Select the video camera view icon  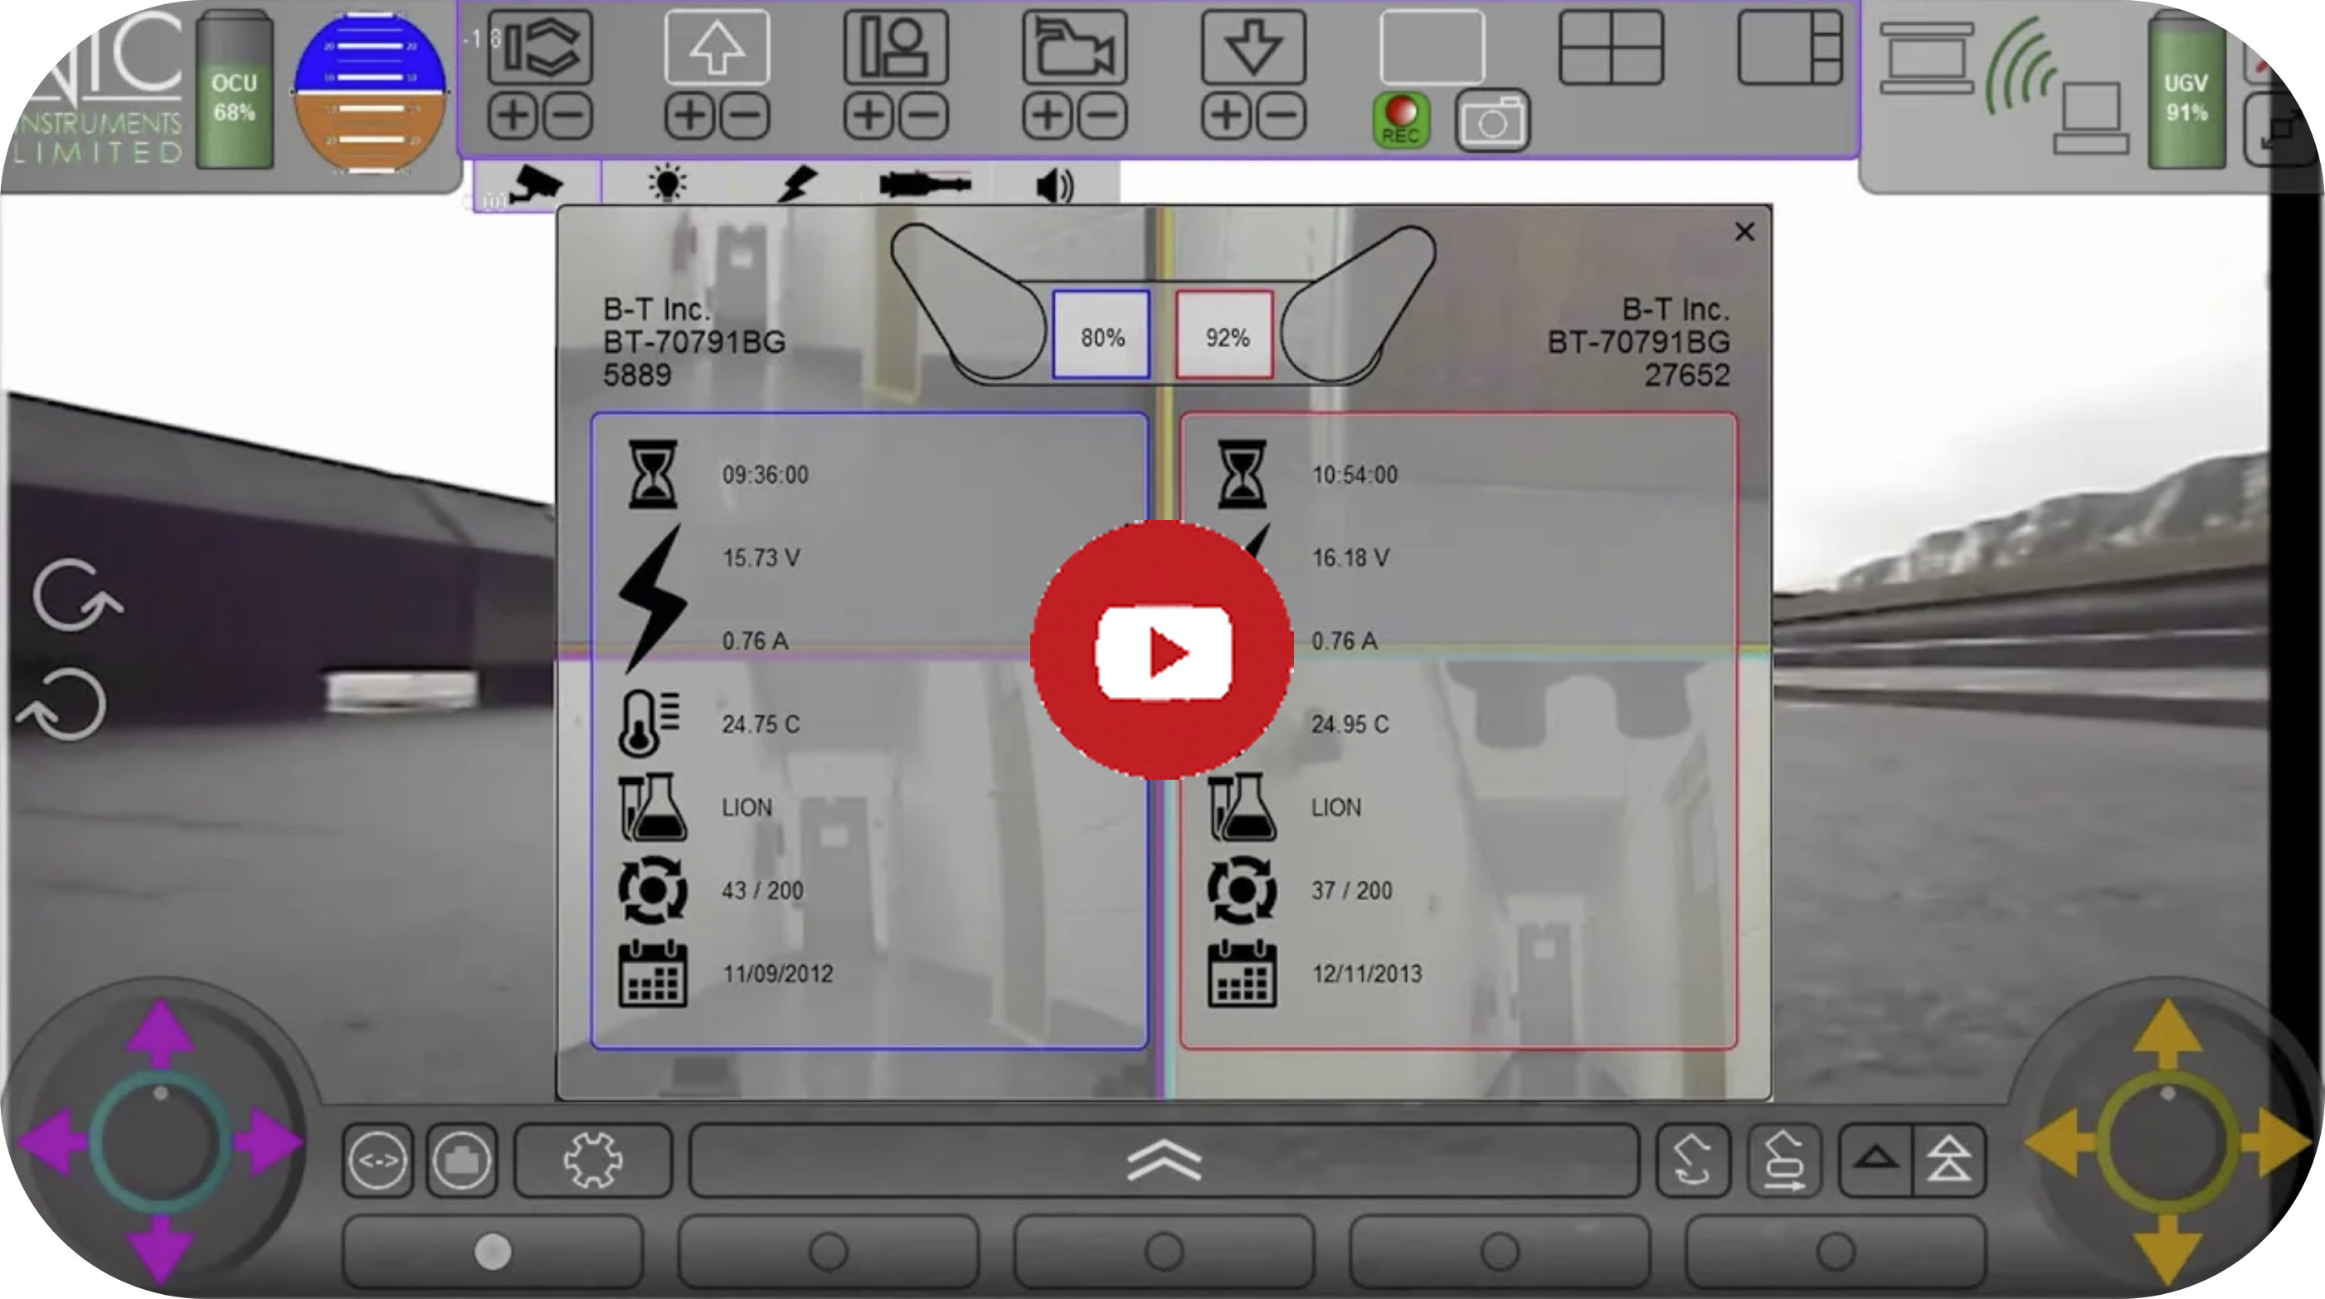(x=1075, y=47)
